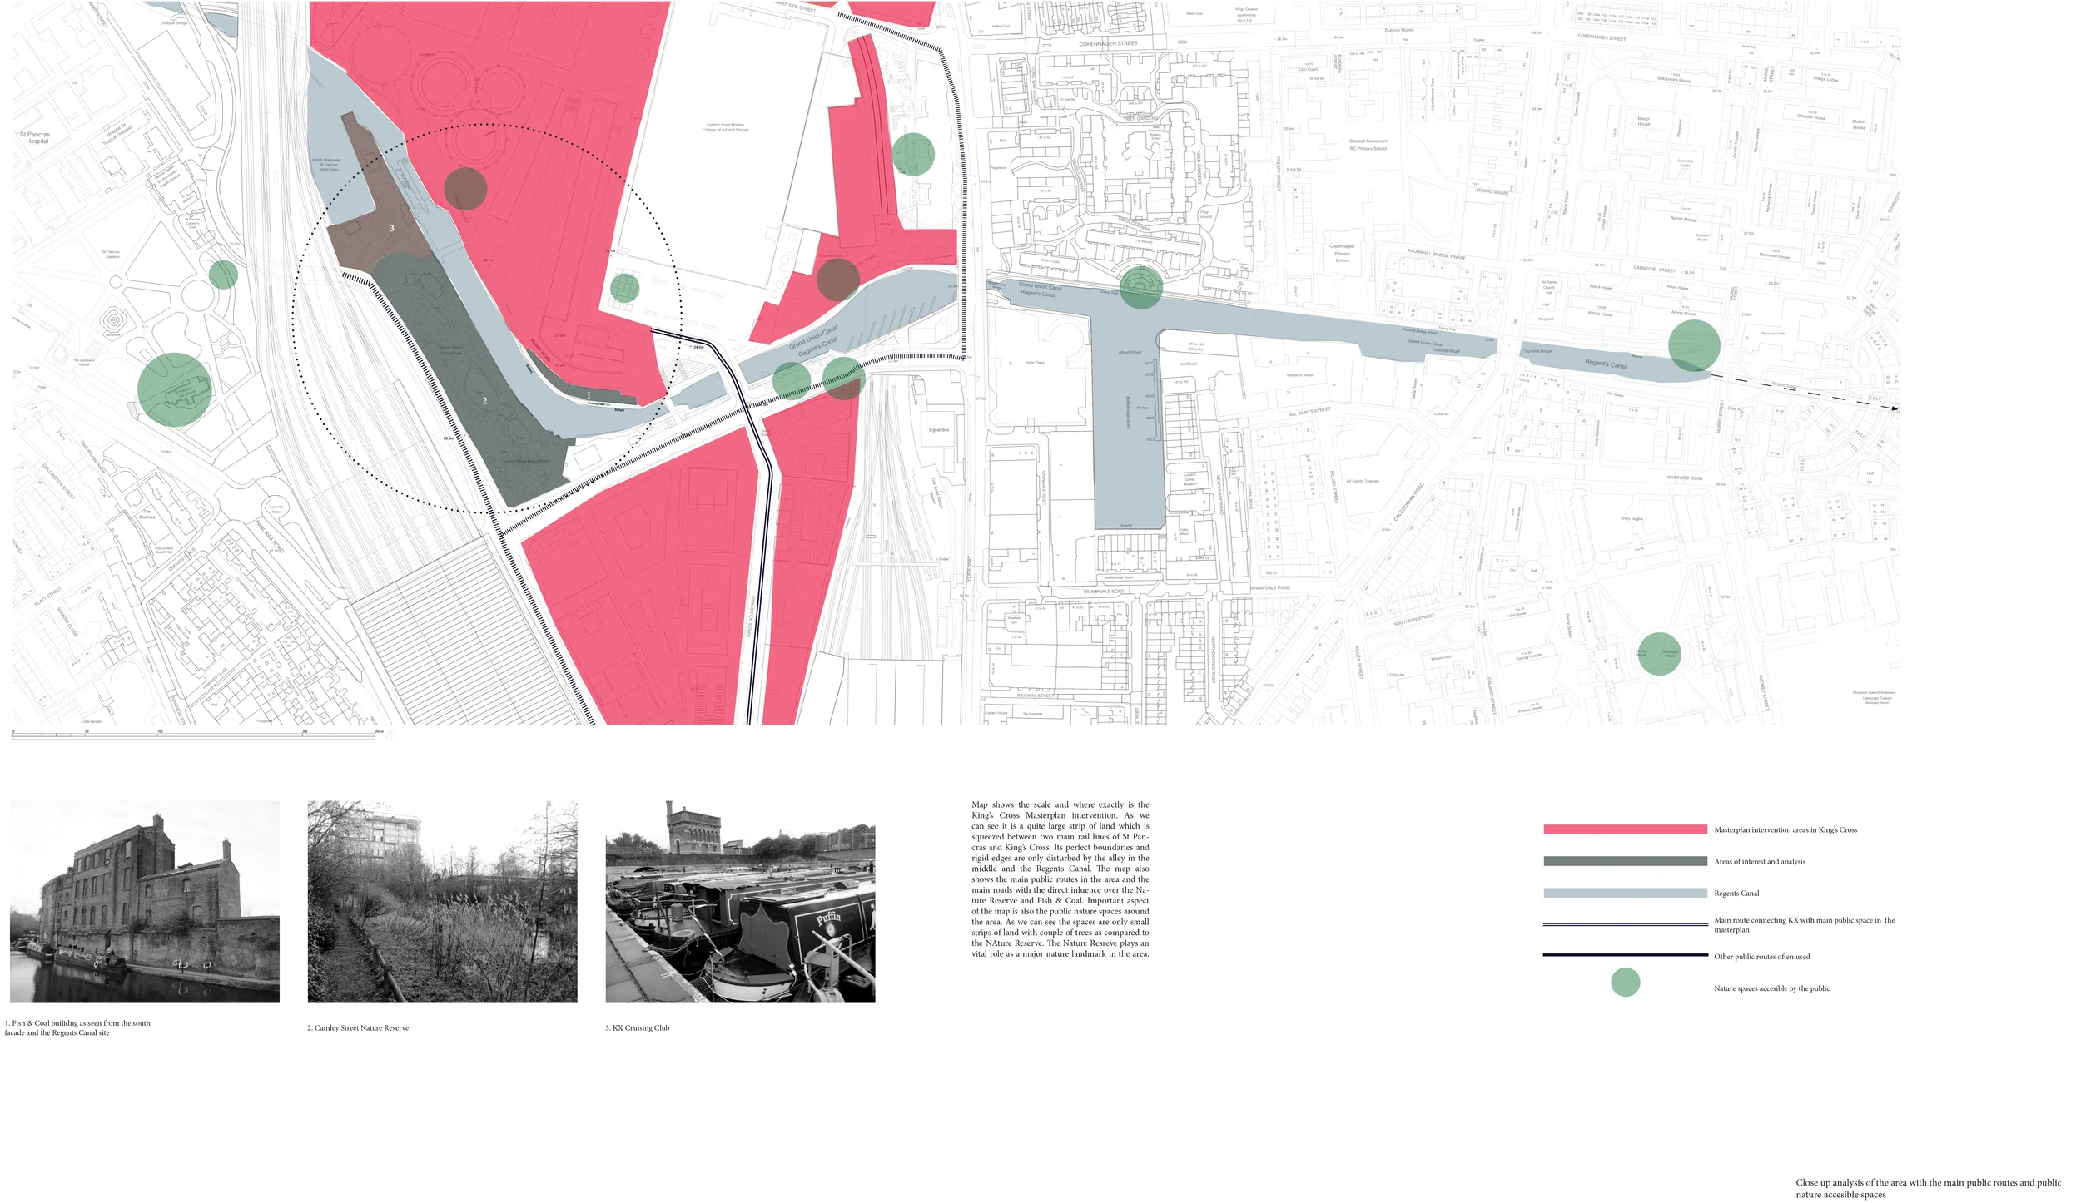The image size is (2081, 1203).
Task: Select the large green circle left of railway
Action: click(x=174, y=389)
